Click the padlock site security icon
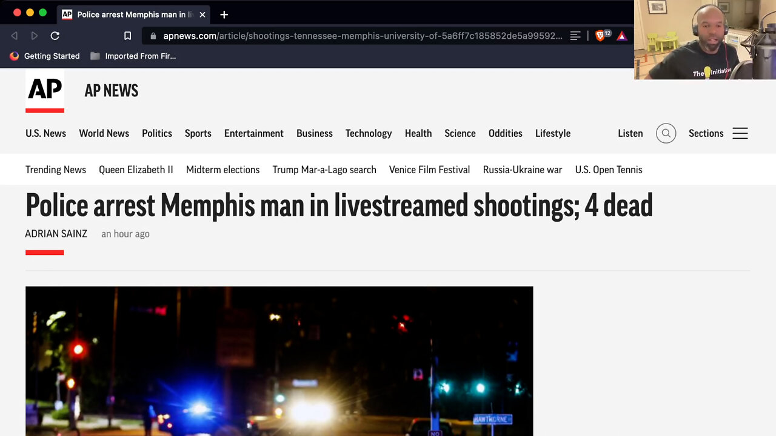Screen dimensions: 776x436 click(x=153, y=36)
